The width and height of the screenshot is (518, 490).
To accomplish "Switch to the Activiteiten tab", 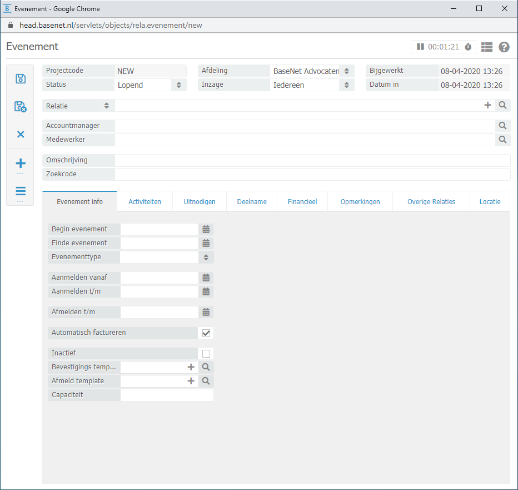I will 145,202.
